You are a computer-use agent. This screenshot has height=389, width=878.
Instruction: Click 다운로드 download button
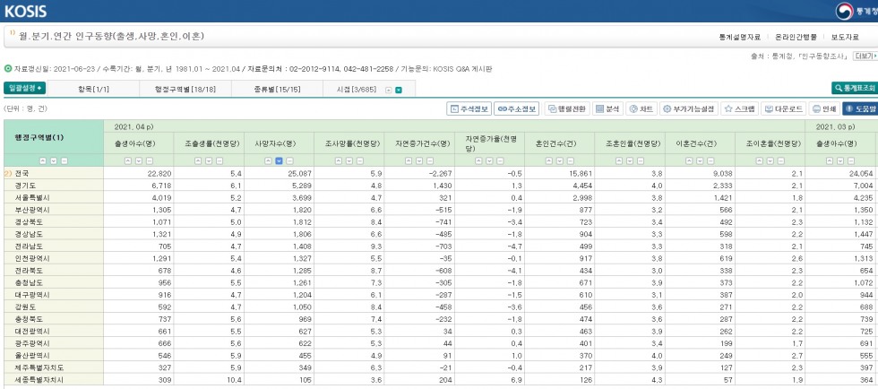(784, 108)
